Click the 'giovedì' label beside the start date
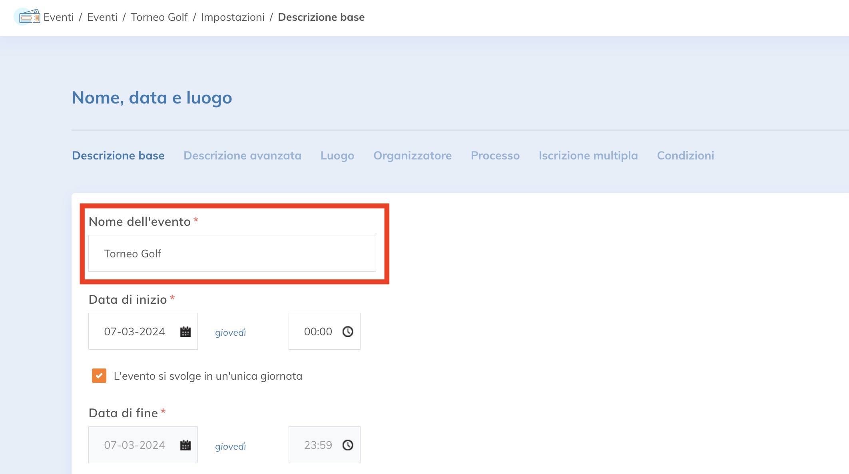849x474 pixels. [230, 332]
